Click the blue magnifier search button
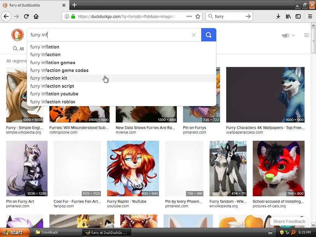 [x=209, y=35]
